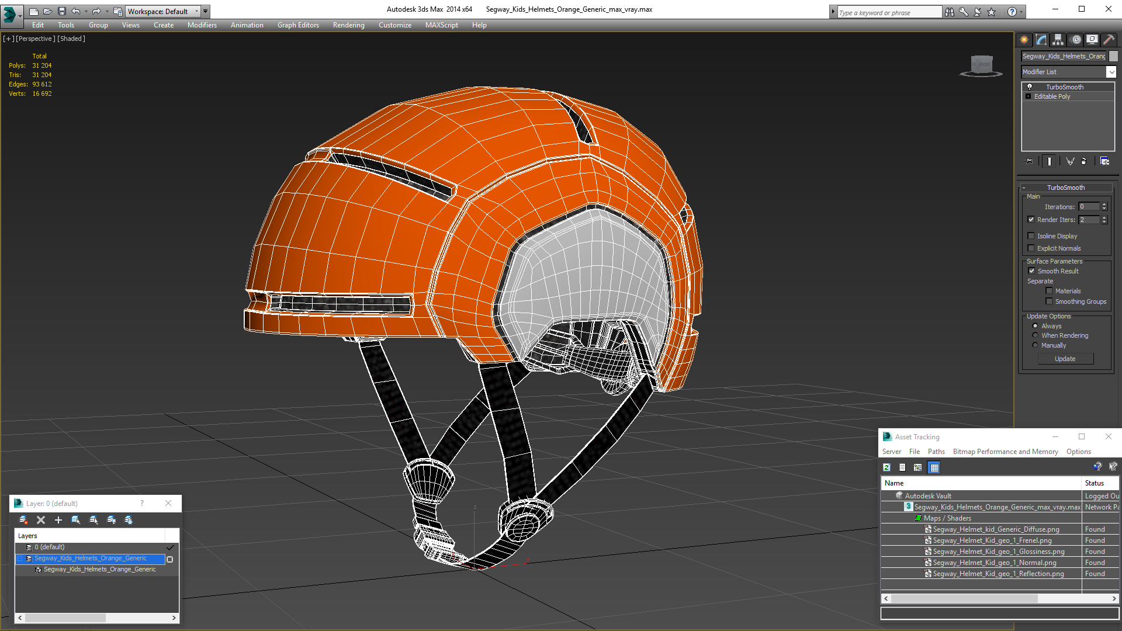Image resolution: width=1122 pixels, height=631 pixels.
Task: Open the MAXScript menu
Action: coord(441,25)
